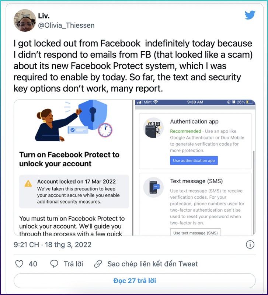Click the reply speech bubble icon

tap(54, 264)
